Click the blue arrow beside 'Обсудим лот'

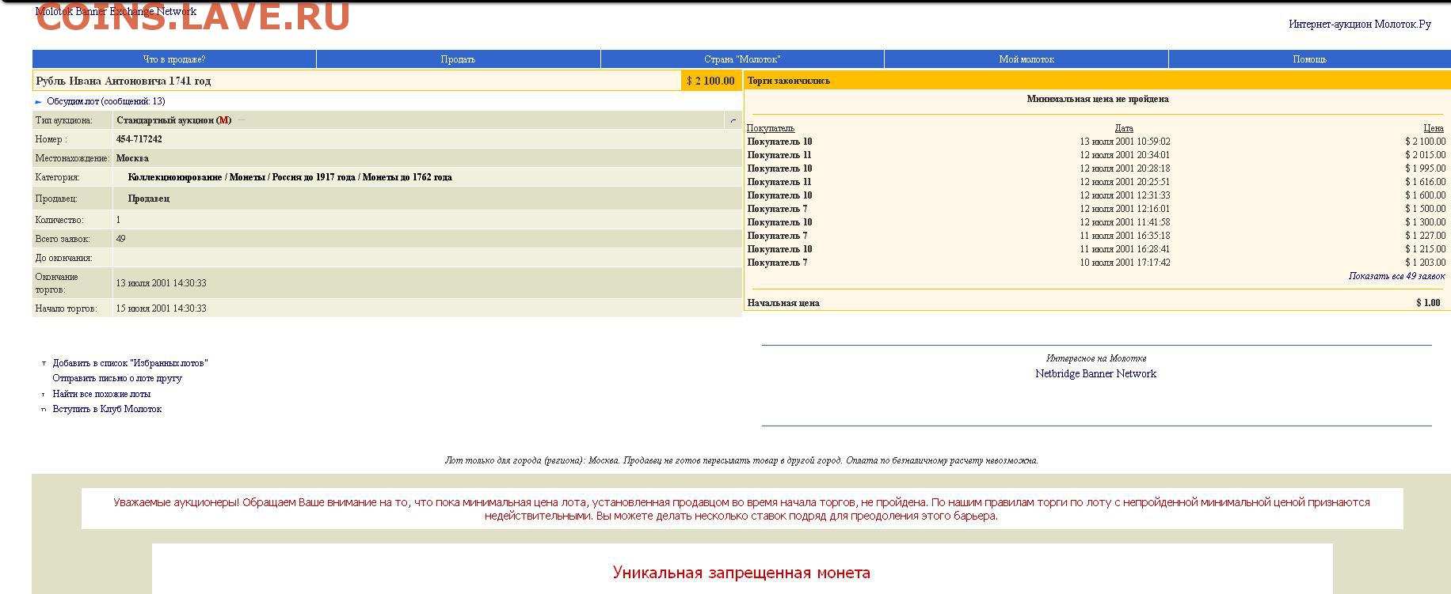[39, 102]
